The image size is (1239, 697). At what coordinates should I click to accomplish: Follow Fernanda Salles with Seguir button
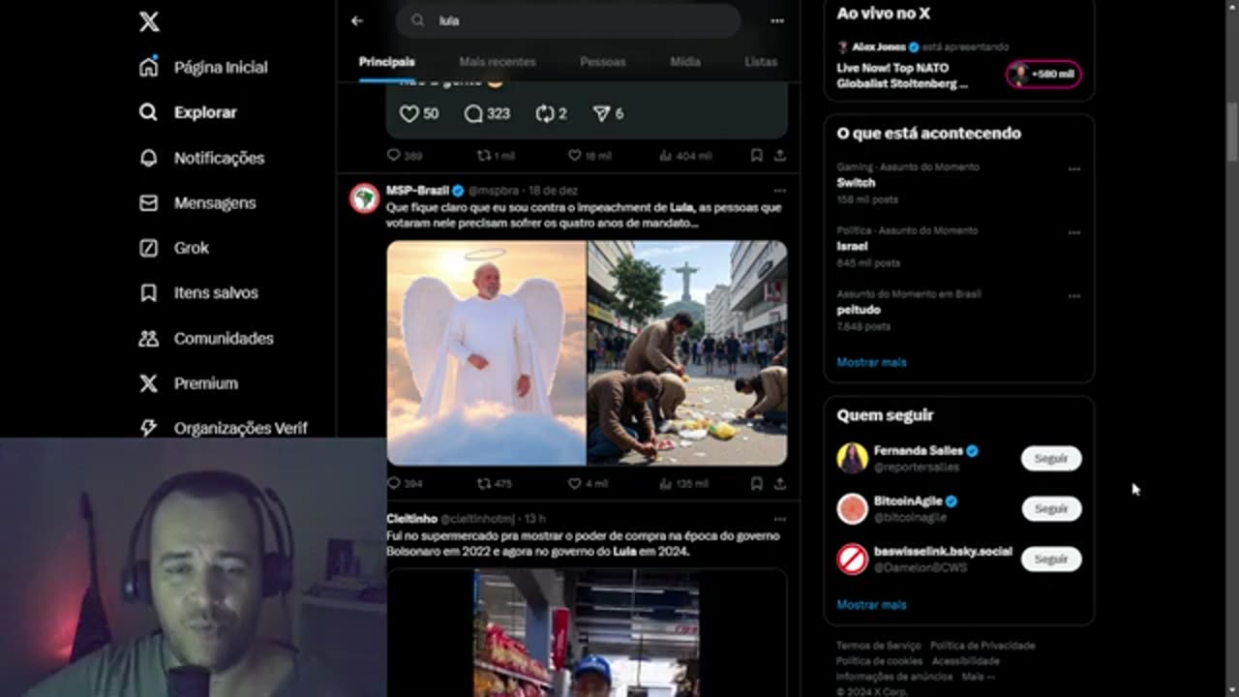1051,458
